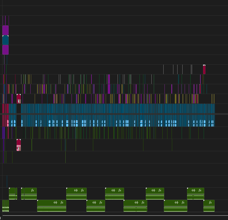Screen dimensions: 228x220
Task: Select the dark teal video clip between purple clips
Action: point(5,40)
